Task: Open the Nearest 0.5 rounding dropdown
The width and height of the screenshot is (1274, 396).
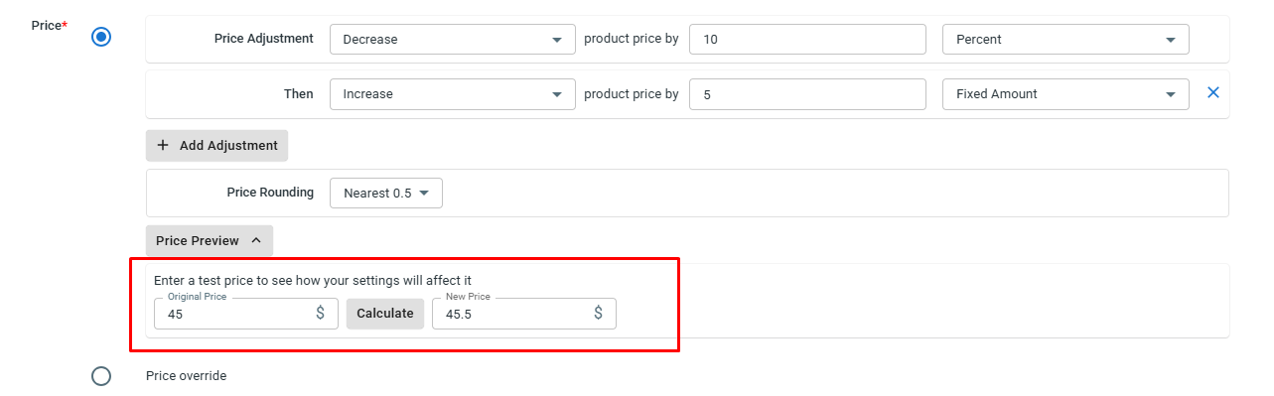Action: click(386, 193)
